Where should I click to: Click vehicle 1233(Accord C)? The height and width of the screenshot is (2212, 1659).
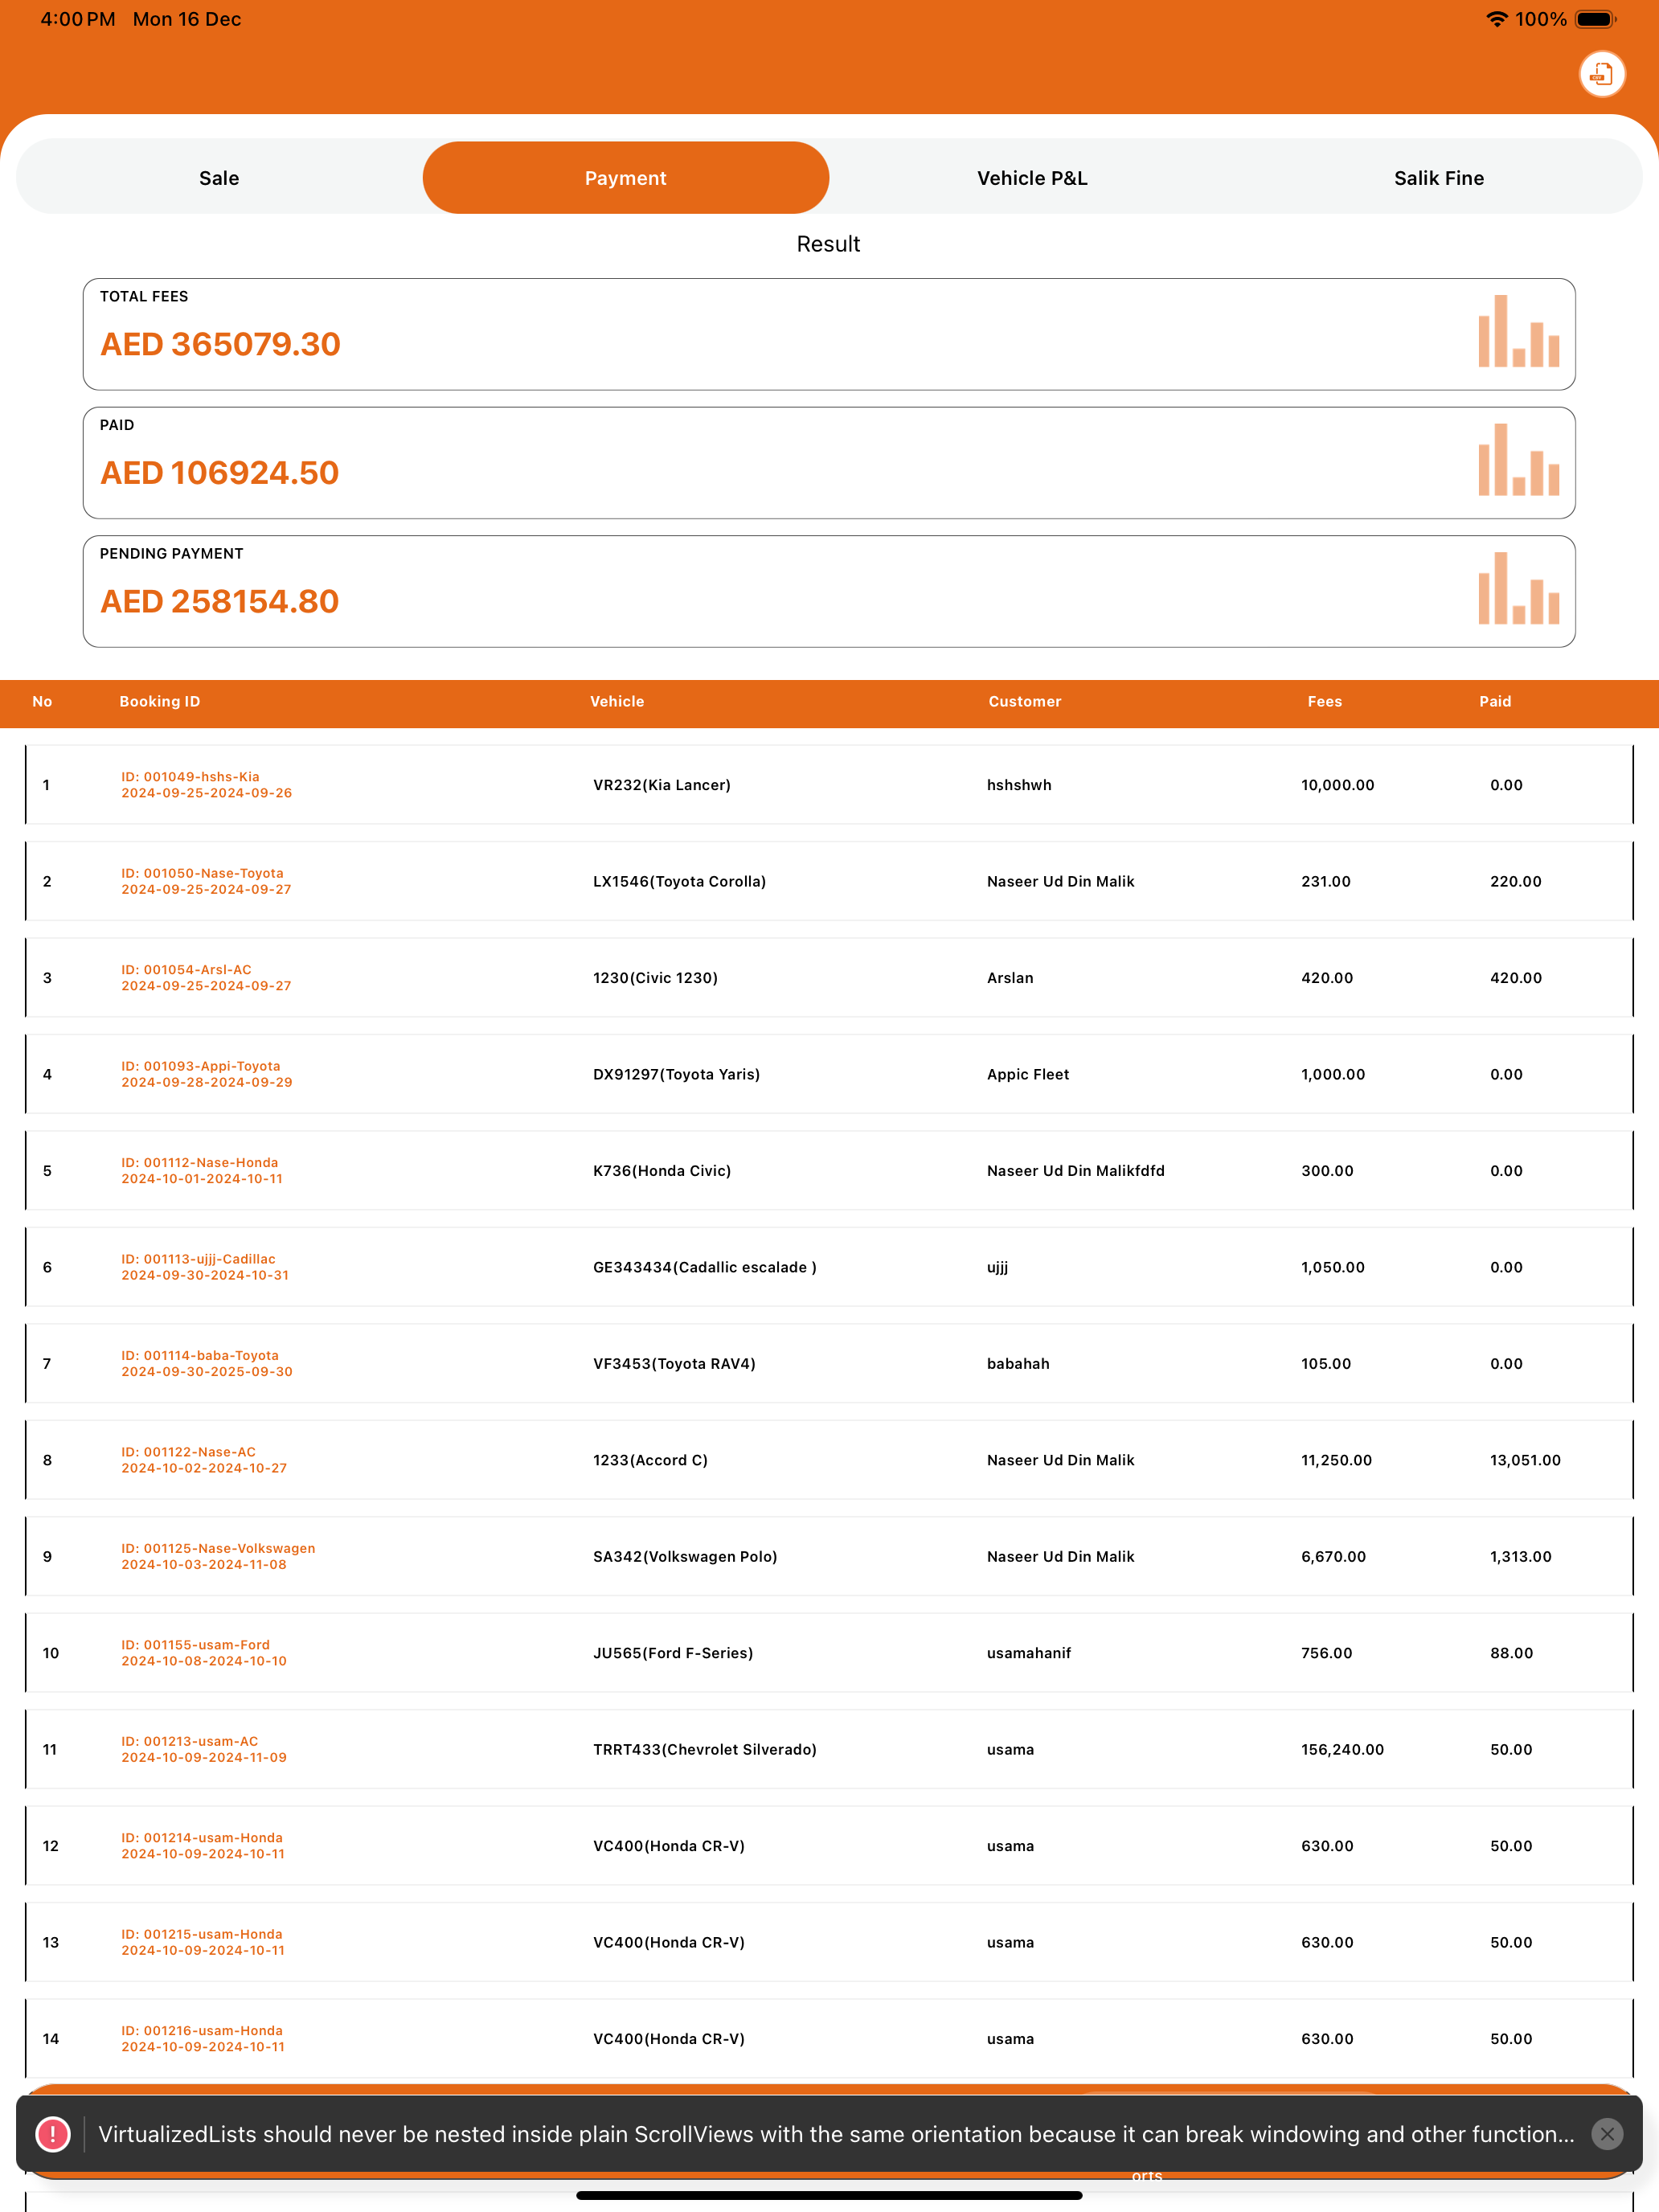(x=650, y=1460)
